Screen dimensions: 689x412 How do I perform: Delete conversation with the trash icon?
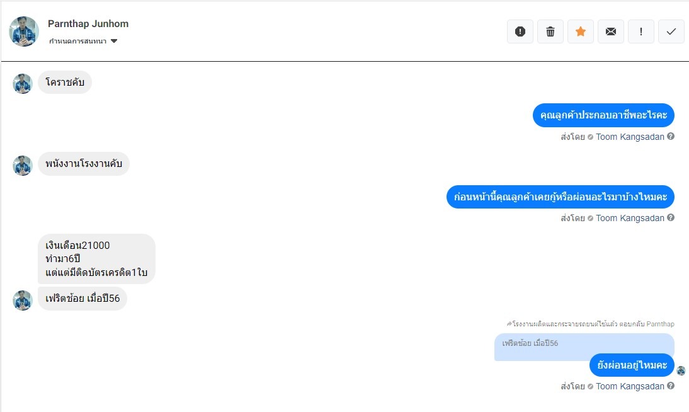pos(550,31)
